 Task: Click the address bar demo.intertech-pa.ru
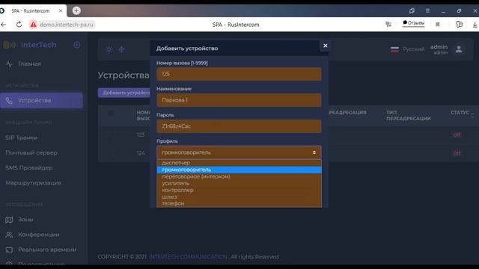tap(67, 25)
